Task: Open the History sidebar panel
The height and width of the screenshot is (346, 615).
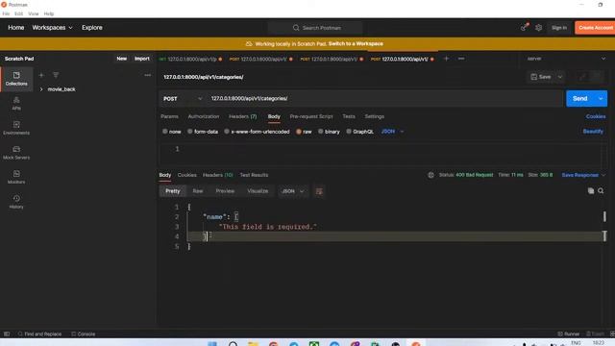Action: tap(16, 202)
